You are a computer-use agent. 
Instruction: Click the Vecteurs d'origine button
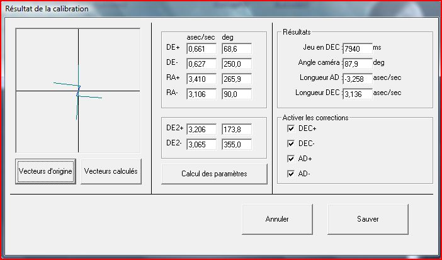coord(46,171)
